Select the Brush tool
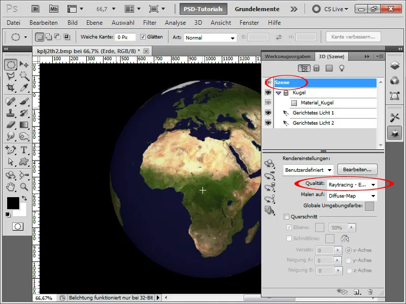The width and height of the screenshot is (406, 304). click(x=24, y=101)
